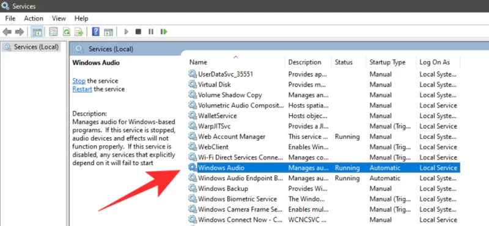Click the Restart the service link
Screen dimensions: 489x226
(83, 89)
